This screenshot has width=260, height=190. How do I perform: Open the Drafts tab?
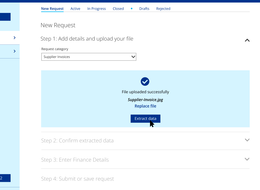[x=144, y=9]
